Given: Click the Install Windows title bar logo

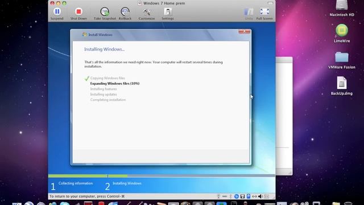Looking at the screenshot, I should (x=85, y=35).
